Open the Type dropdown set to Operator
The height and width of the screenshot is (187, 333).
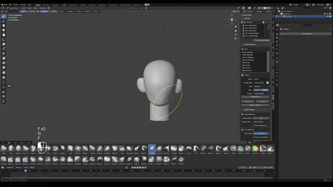261,86
